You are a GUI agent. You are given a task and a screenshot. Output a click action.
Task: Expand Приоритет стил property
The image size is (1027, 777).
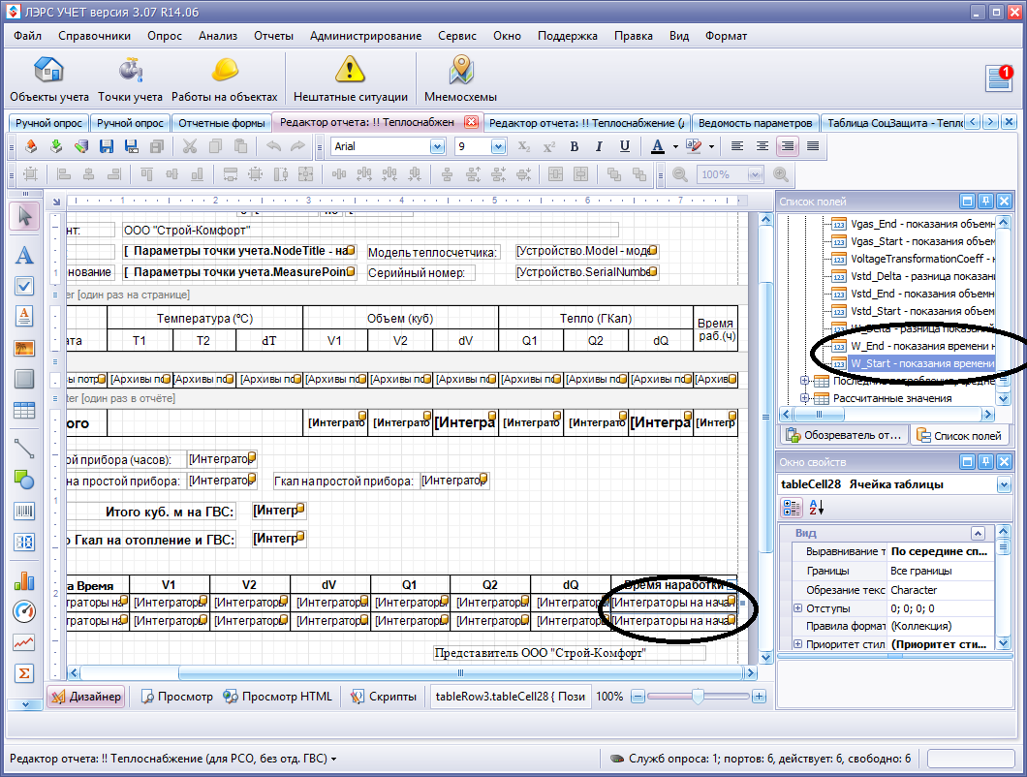(797, 644)
